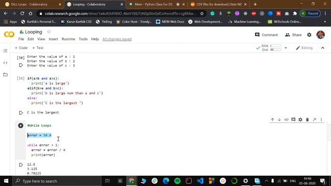Click All changes saved link

coord(117,39)
